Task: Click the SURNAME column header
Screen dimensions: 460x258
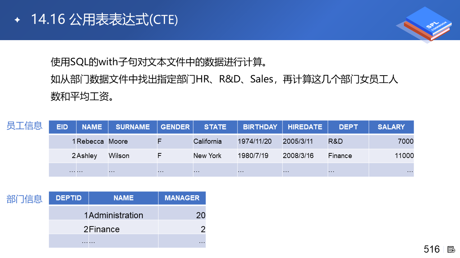Action: (133, 127)
